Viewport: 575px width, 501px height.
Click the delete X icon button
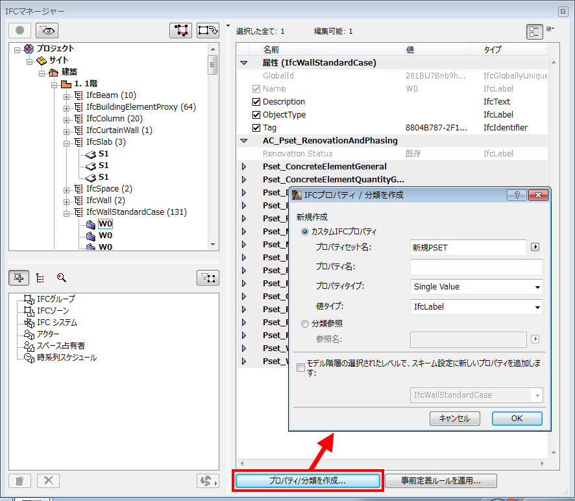(x=49, y=480)
